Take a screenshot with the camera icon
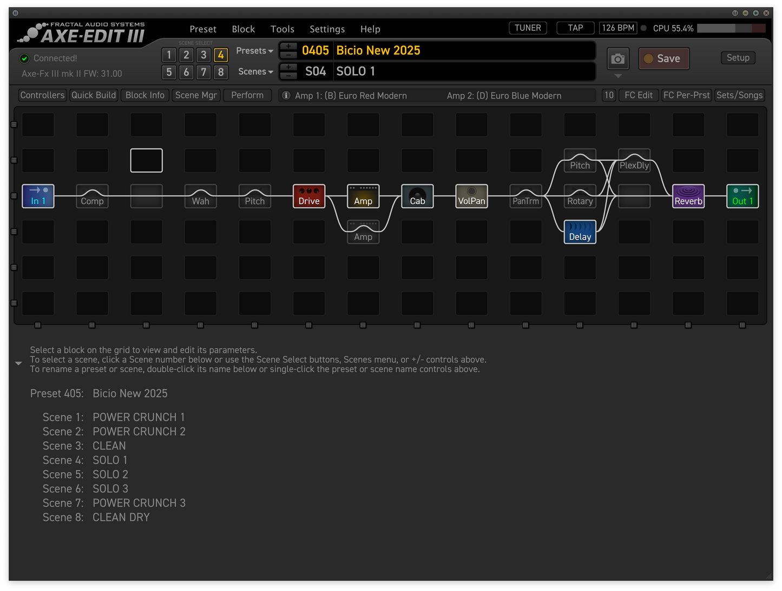Image resolution: width=782 pixels, height=591 pixels. [x=617, y=58]
